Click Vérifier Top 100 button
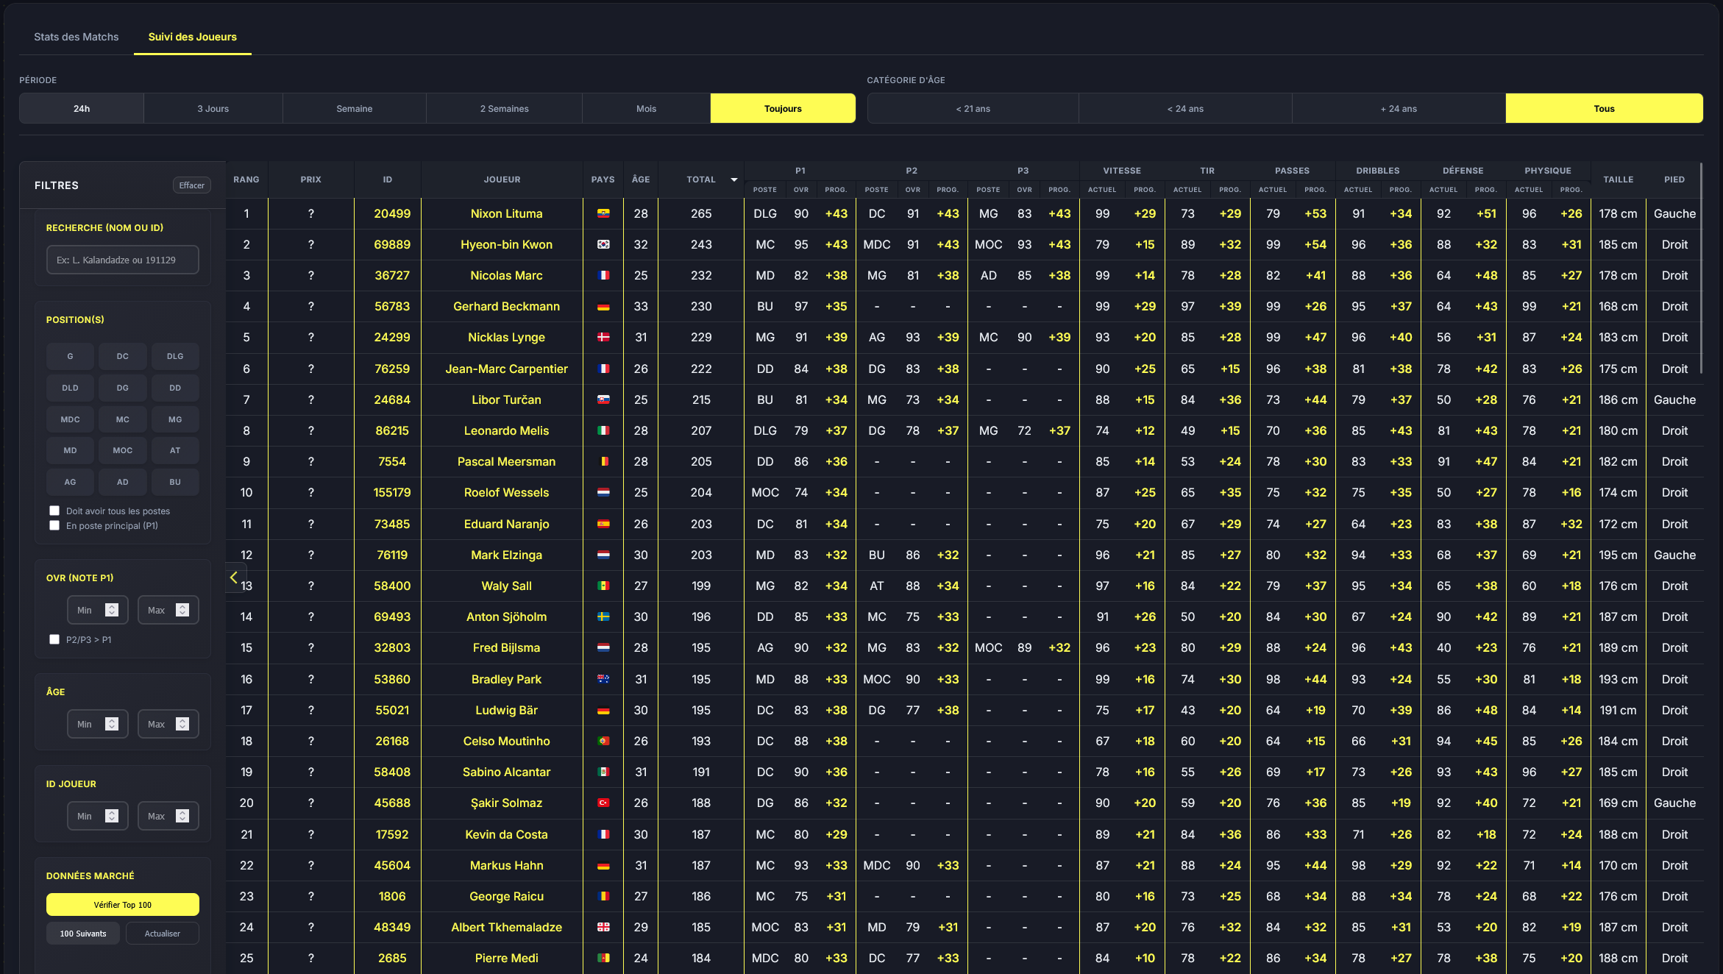The width and height of the screenshot is (1723, 974). (123, 905)
